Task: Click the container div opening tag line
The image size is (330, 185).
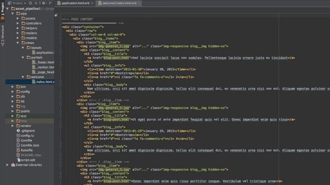Action: coord(83,27)
